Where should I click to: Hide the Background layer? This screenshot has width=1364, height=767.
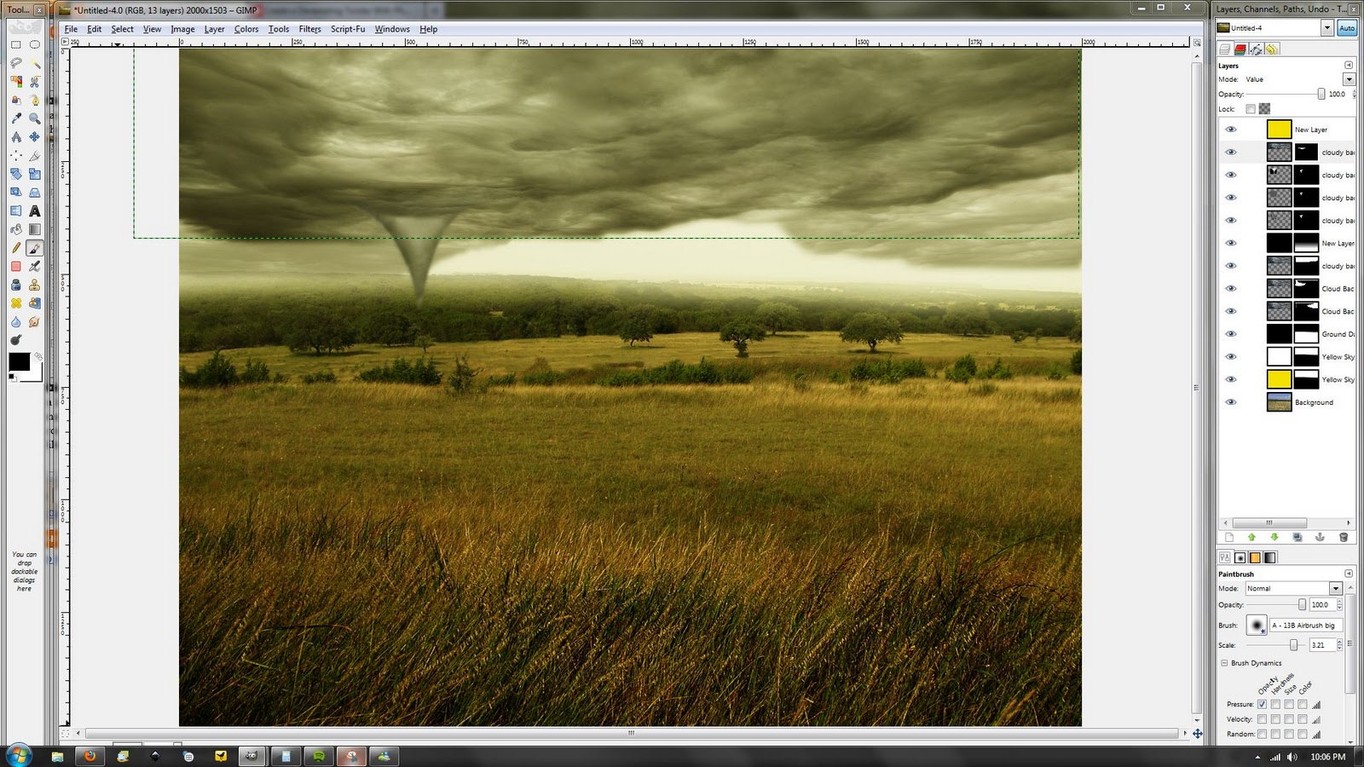(1231, 402)
